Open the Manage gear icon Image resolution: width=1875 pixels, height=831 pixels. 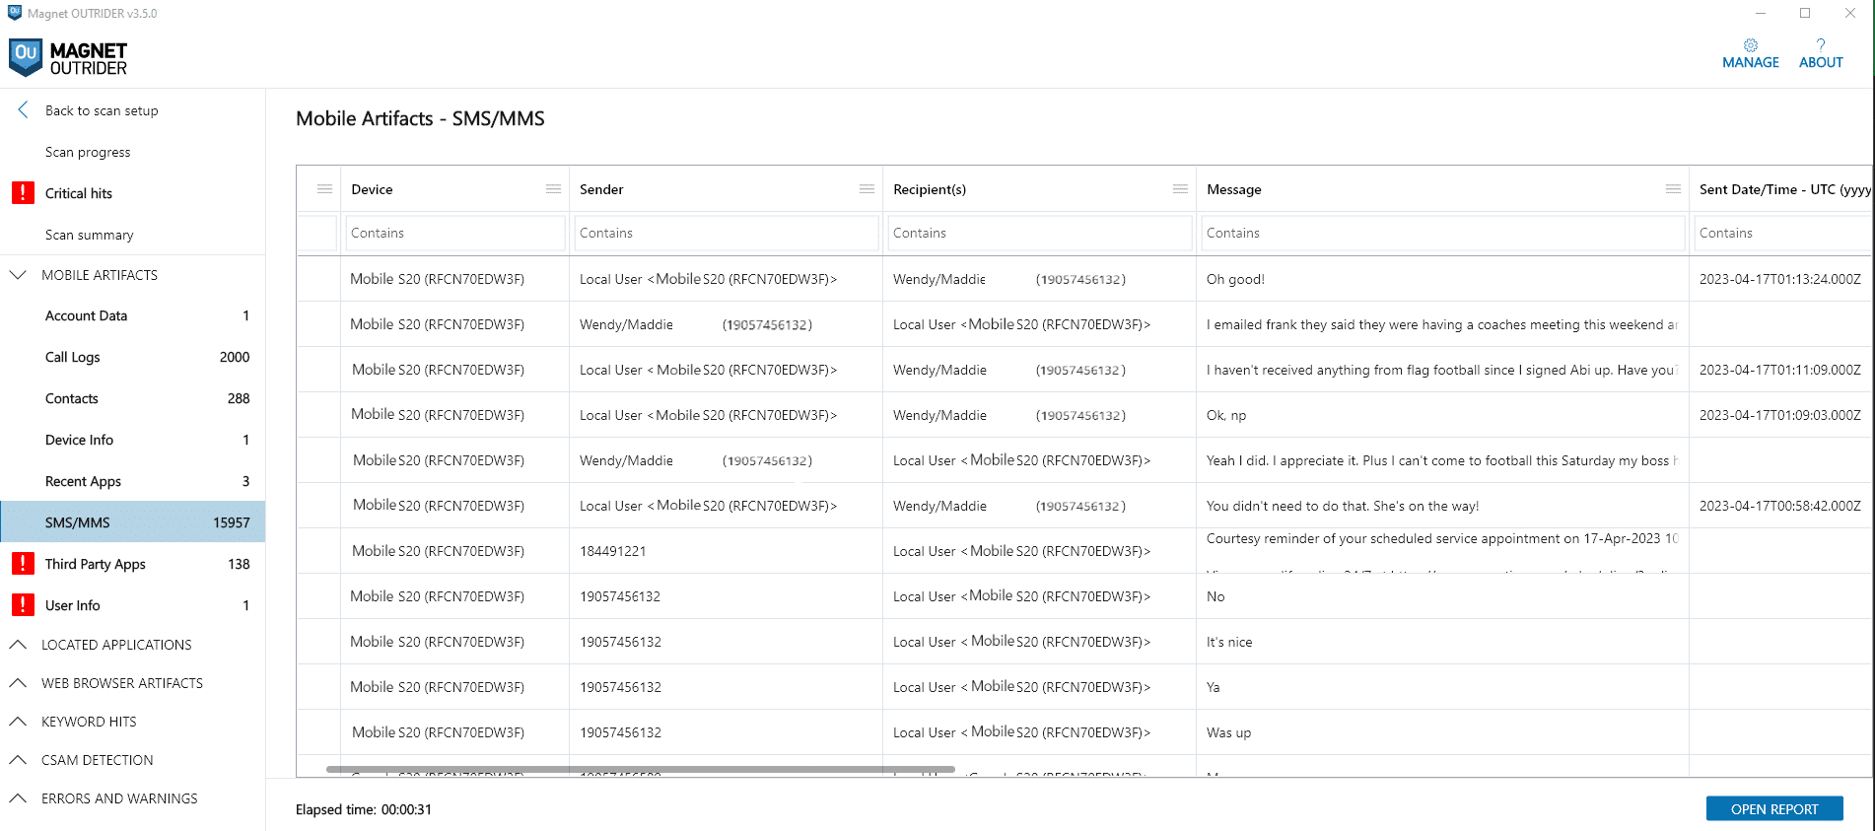[x=1750, y=45]
